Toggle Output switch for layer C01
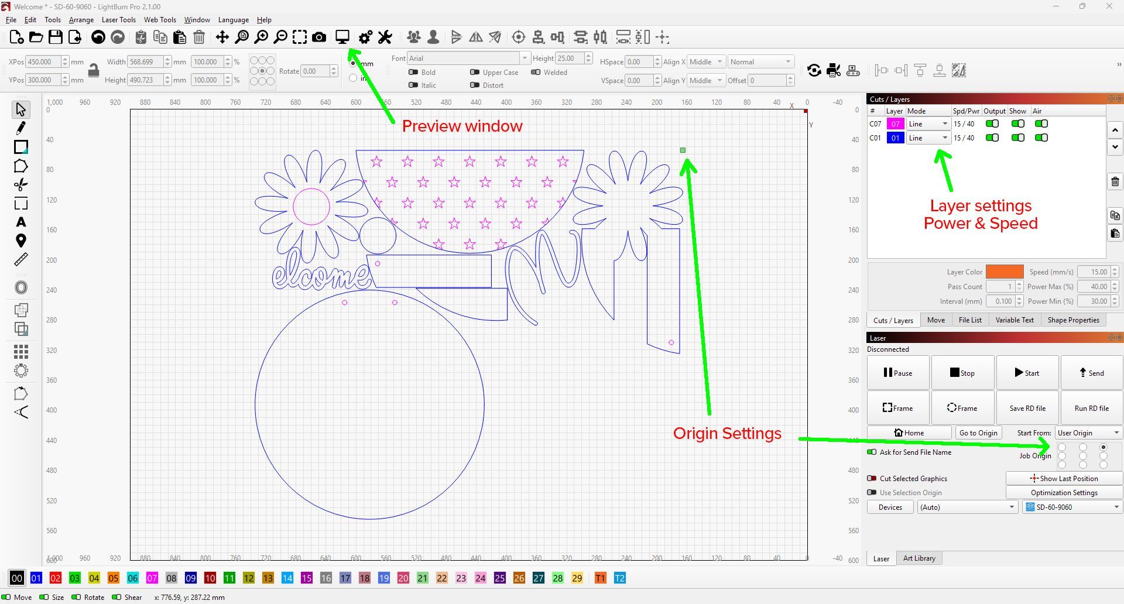 tap(992, 138)
